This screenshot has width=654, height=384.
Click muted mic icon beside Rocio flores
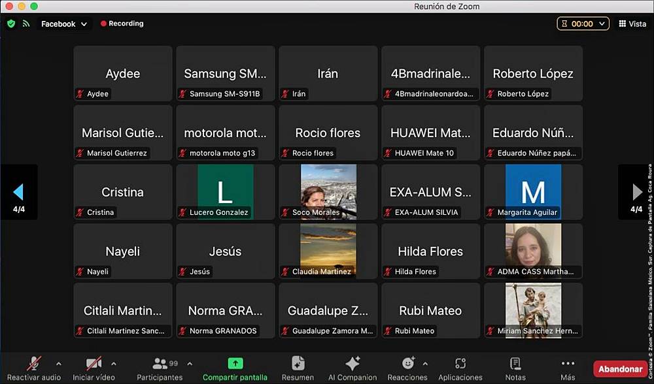point(285,153)
